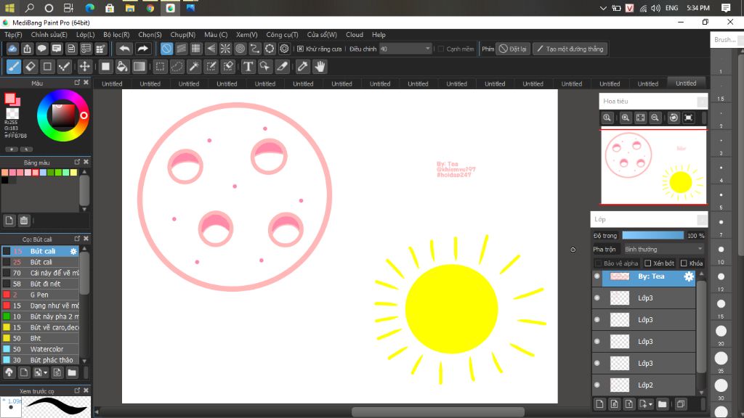Zoom in on navigator panel
The height and width of the screenshot is (418, 744).
[626, 118]
